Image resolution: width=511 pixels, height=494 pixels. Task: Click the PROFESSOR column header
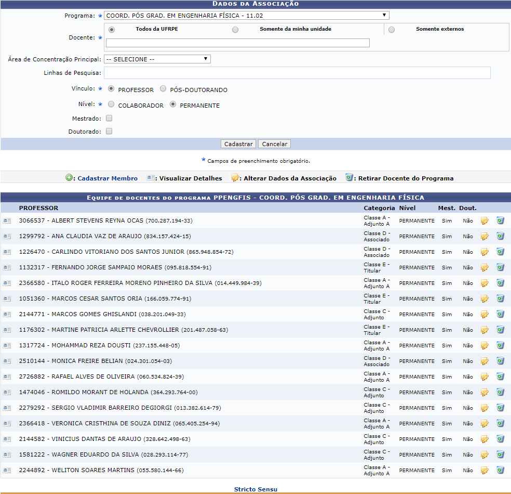tap(38, 208)
